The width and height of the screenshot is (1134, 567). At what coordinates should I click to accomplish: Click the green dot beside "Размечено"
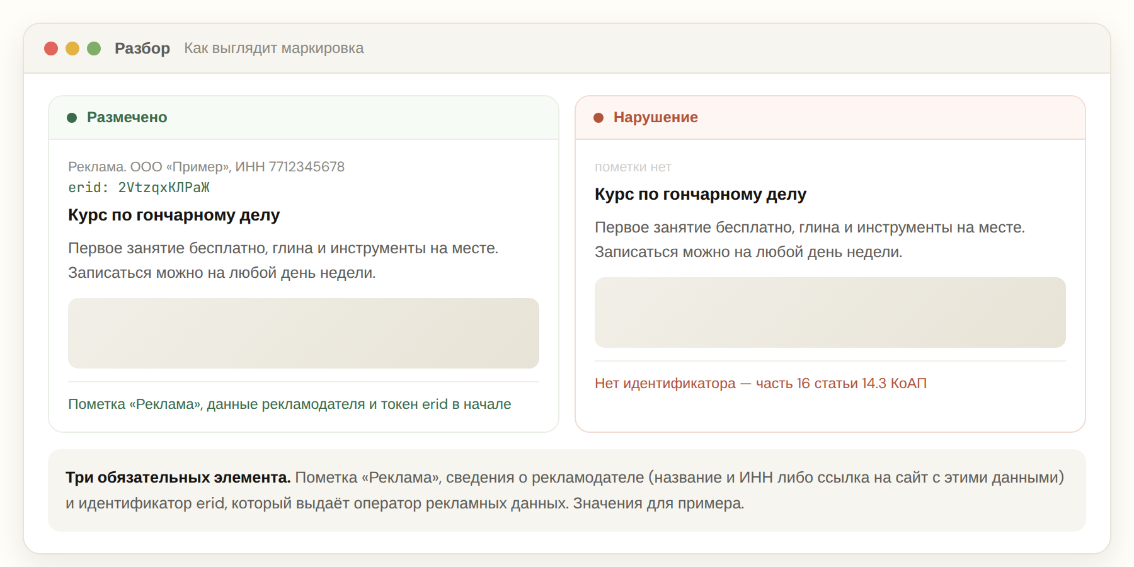(x=72, y=118)
